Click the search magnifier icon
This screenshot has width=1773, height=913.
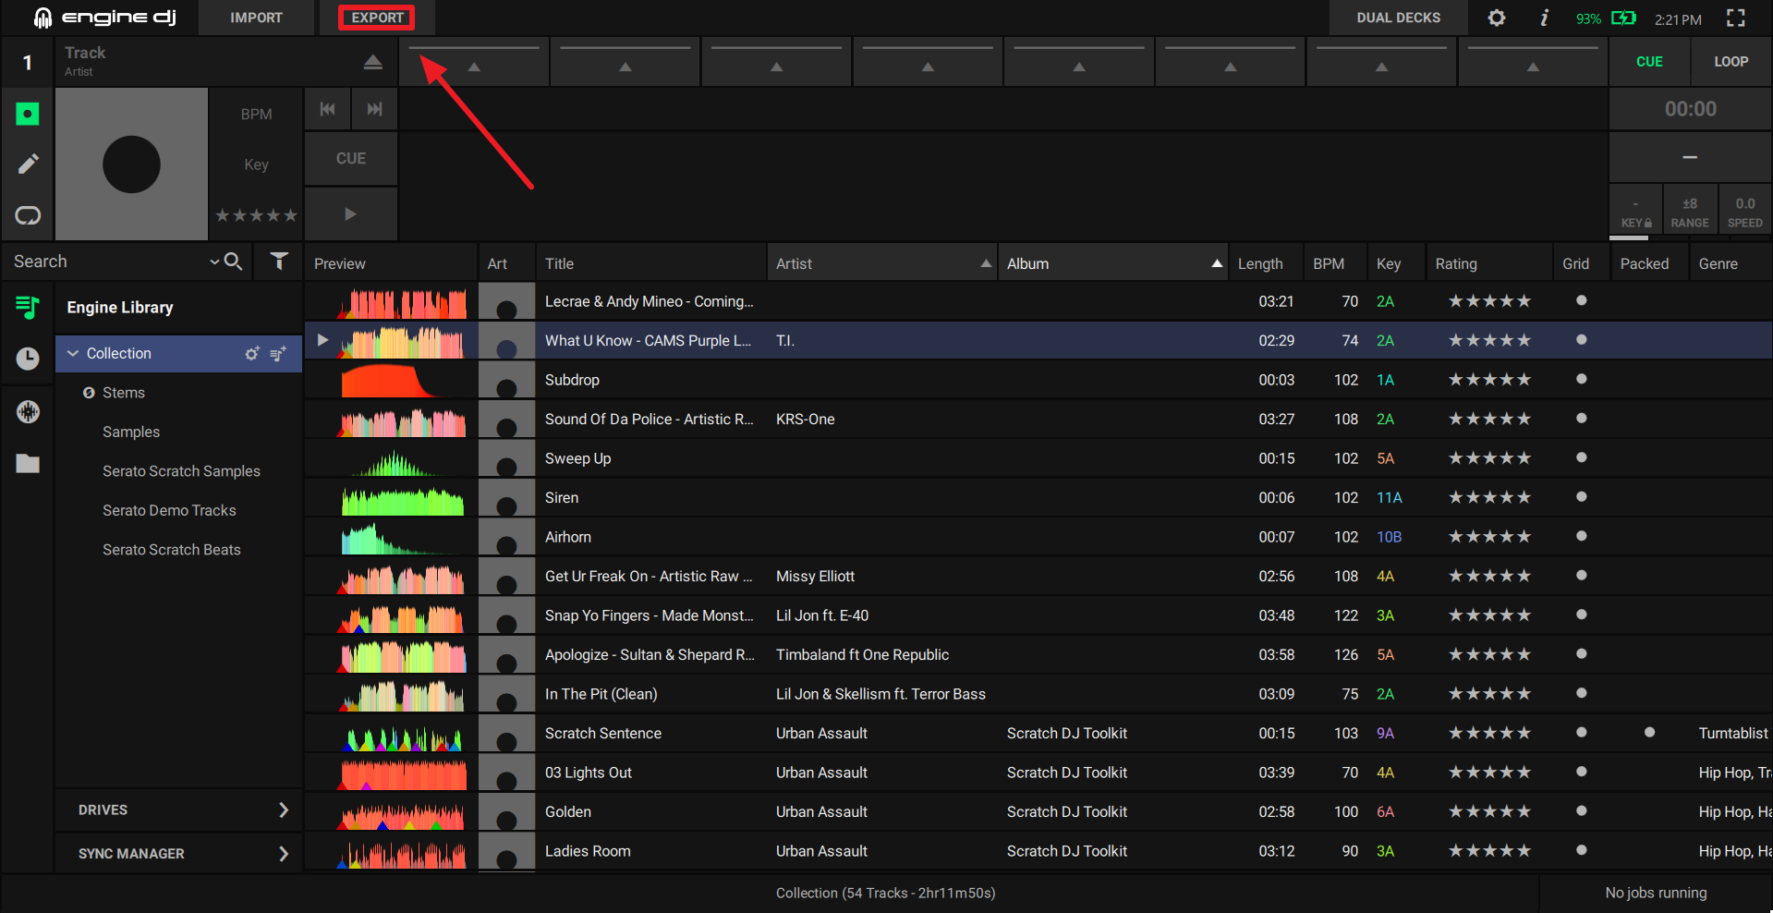pyautogui.click(x=234, y=262)
